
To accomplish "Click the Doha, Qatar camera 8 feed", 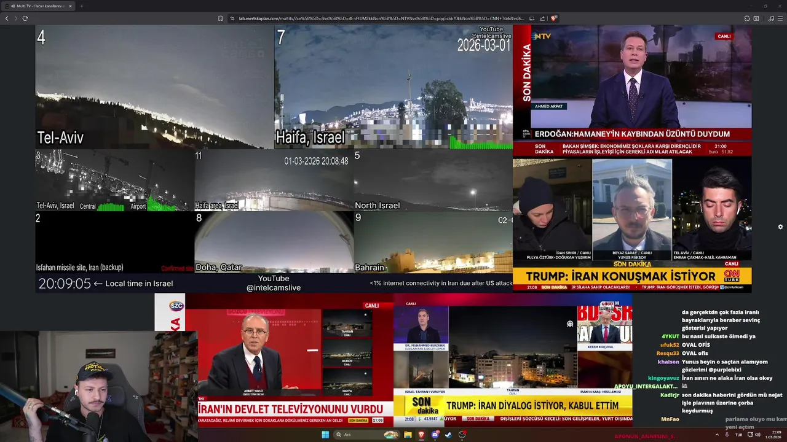I will click(274, 242).
